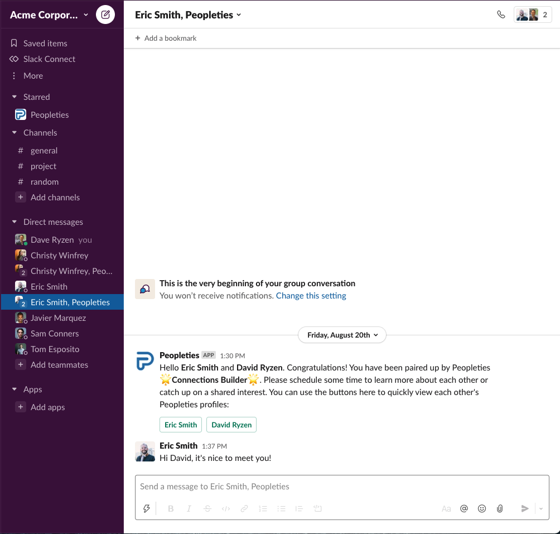The height and width of the screenshot is (534, 560).
Task: Start a call with phone icon
Action: pos(501,15)
